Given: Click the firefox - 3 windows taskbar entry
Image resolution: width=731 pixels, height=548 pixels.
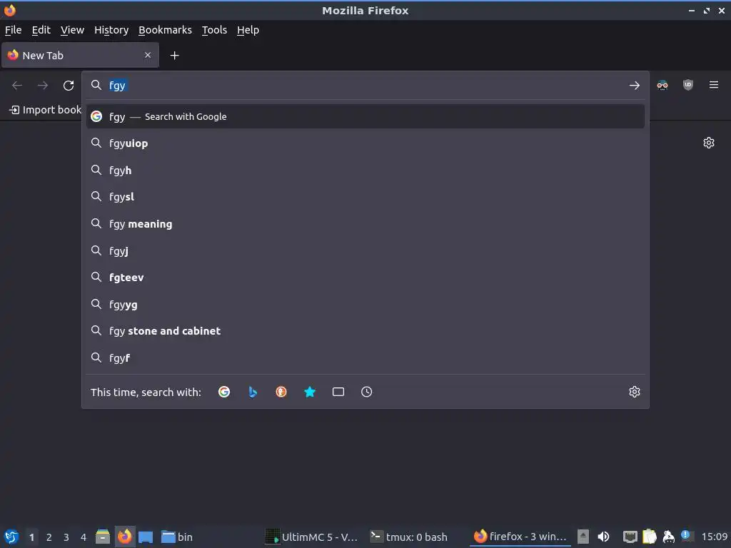Looking at the screenshot, I should (x=520, y=537).
